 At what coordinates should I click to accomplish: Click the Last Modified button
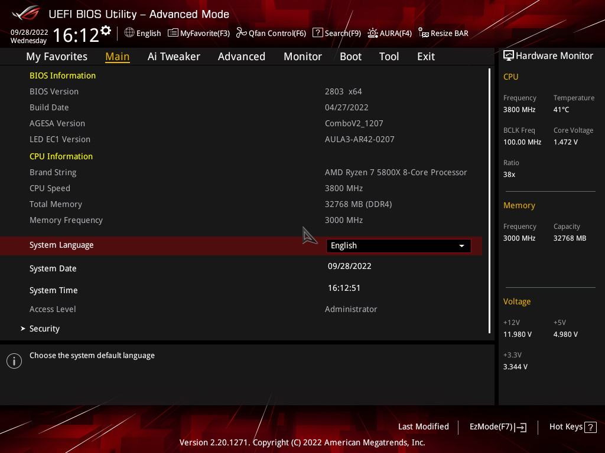(423, 427)
